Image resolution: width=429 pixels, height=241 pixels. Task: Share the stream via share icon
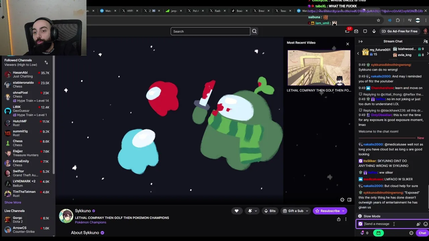coord(339,220)
